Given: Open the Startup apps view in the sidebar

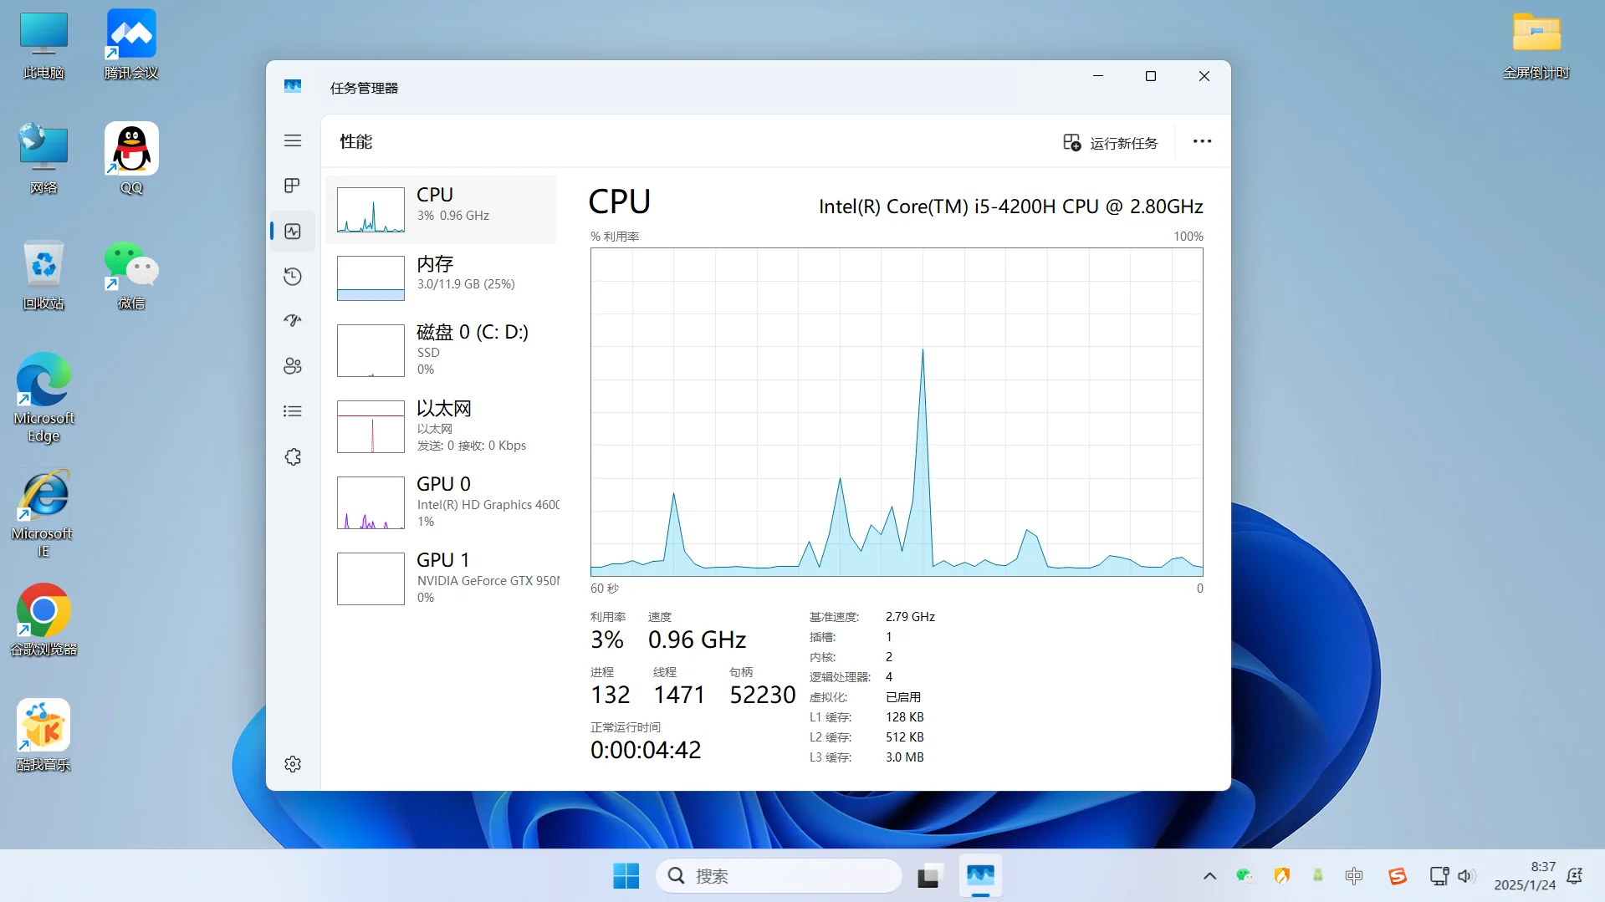Looking at the screenshot, I should pyautogui.click(x=292, y=320).
